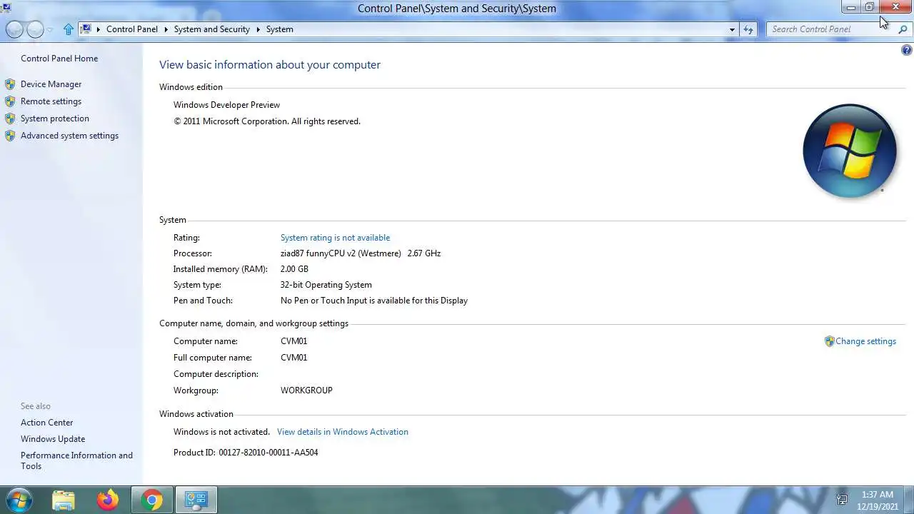Open Remote settings link
This screenshot has height=514, width=914.
(x=51, y=101)
